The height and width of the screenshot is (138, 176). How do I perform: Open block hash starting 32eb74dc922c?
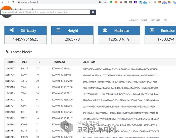click(121, 100)
